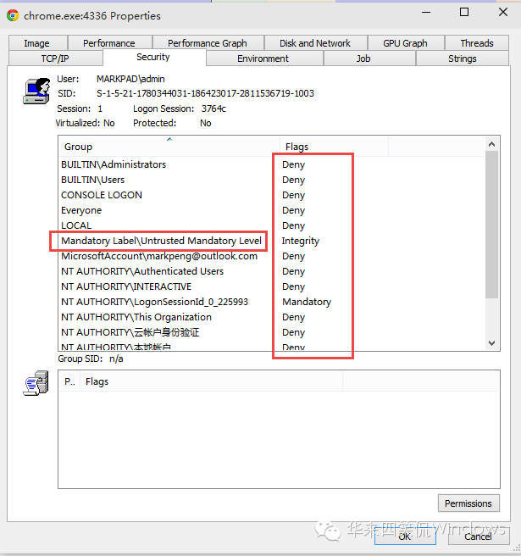Switch to the Performance tab
This screenshot has height=556, width=521.
click(x=109, y=43)
